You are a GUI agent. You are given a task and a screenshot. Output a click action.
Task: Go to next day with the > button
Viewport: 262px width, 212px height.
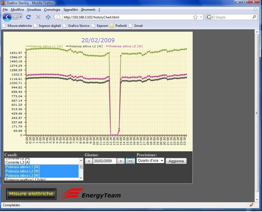(x=121, y=161)
